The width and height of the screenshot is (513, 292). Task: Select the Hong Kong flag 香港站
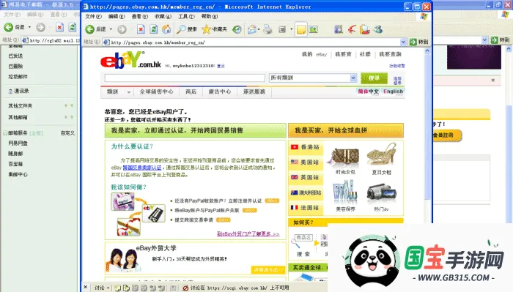tap(305, 147)
